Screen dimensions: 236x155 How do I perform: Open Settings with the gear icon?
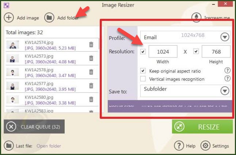point(206,146)
